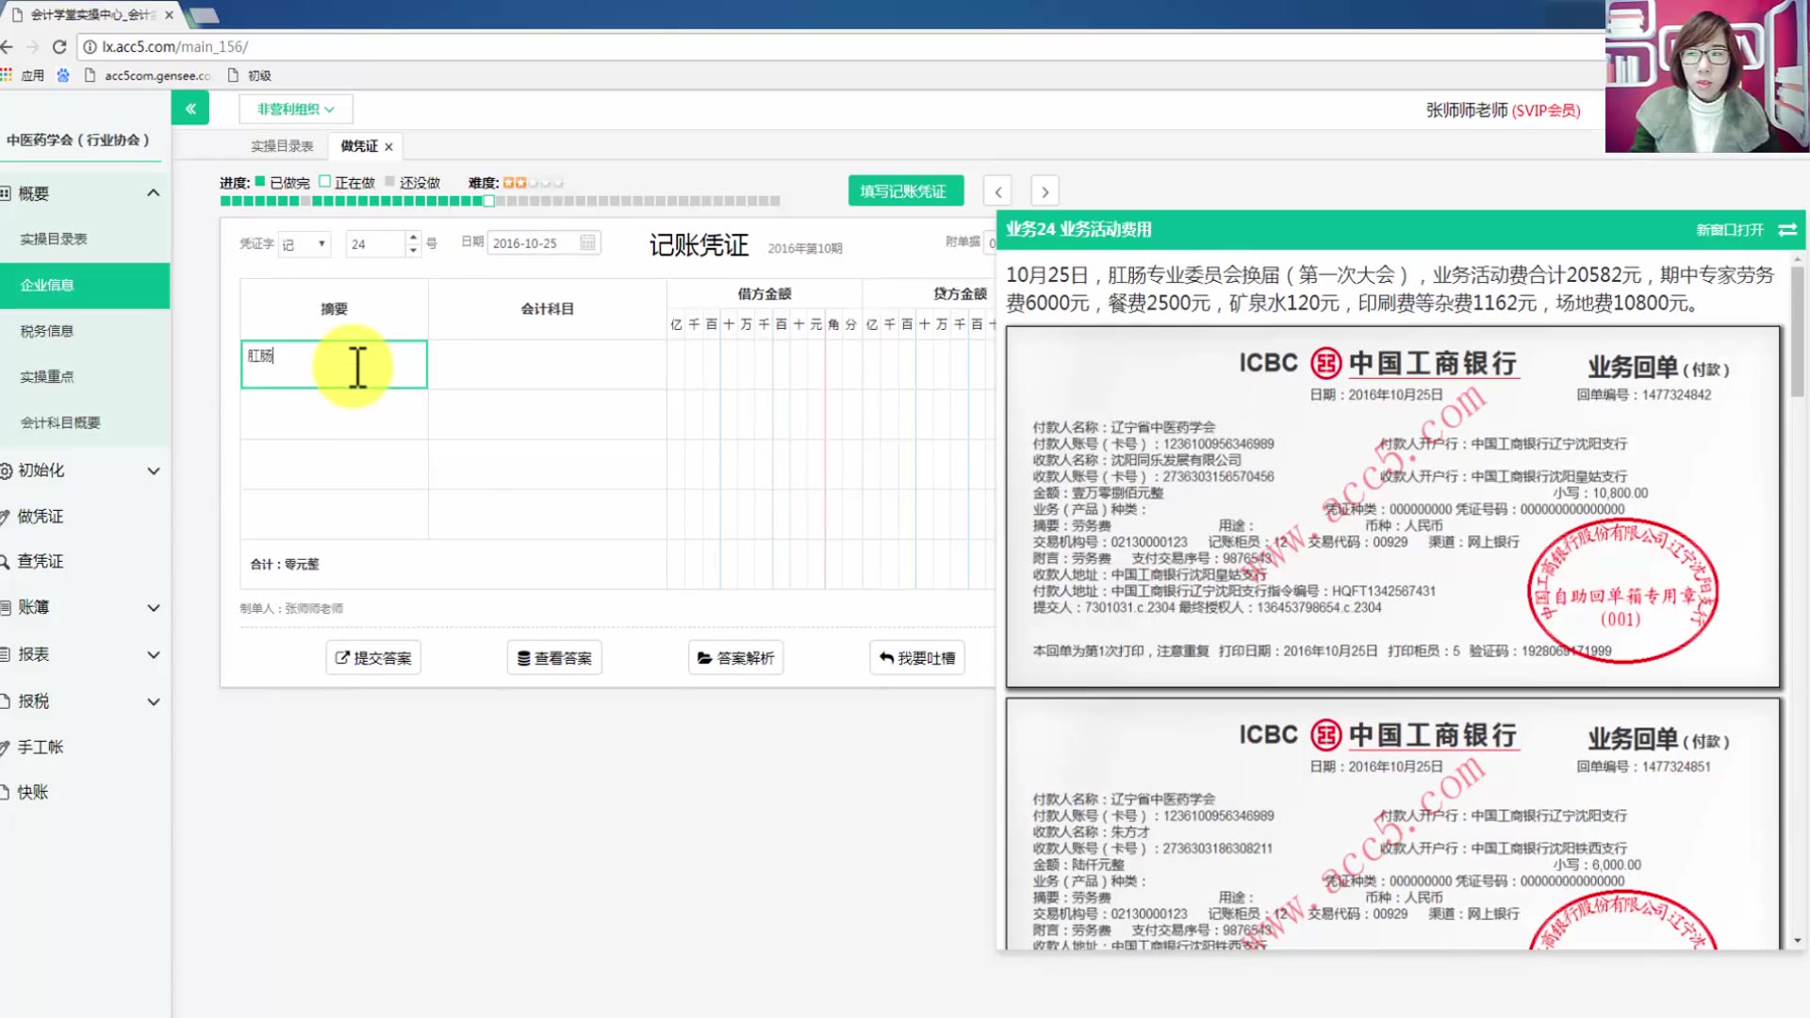
Task: Click second ICBC receipt image
Action: click(x=1393, y=823)
